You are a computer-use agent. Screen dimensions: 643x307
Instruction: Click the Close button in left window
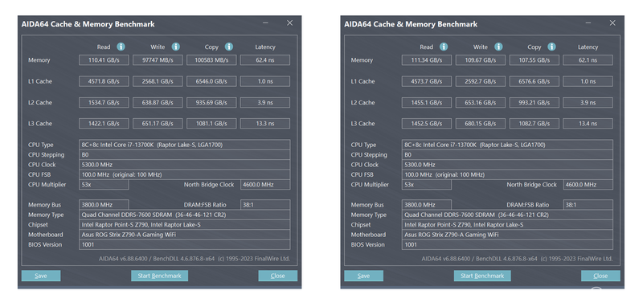coord(277,276)
